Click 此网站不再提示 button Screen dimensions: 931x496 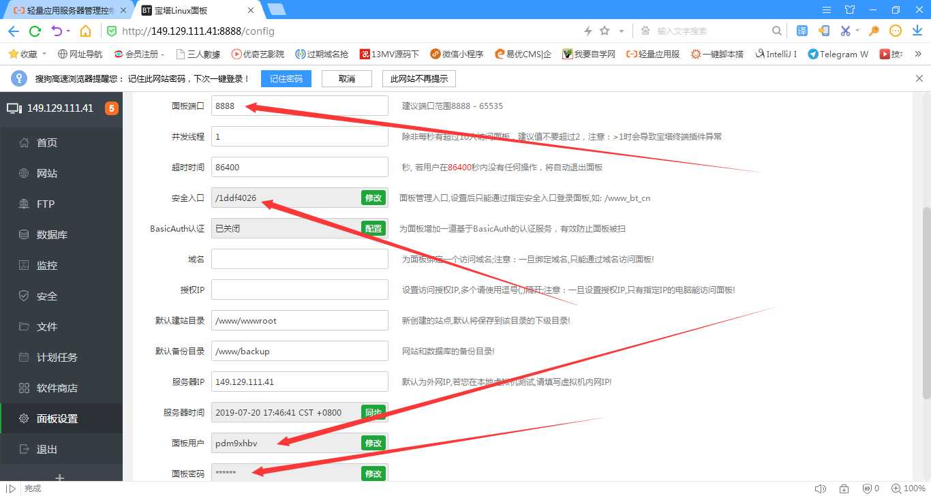[419, 78]
